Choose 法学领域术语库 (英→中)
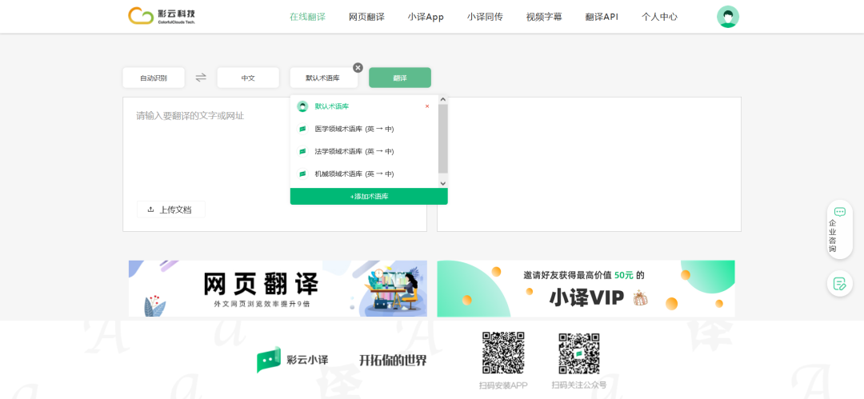This screenshot has width=864, height=399. [x=364, y=152]
